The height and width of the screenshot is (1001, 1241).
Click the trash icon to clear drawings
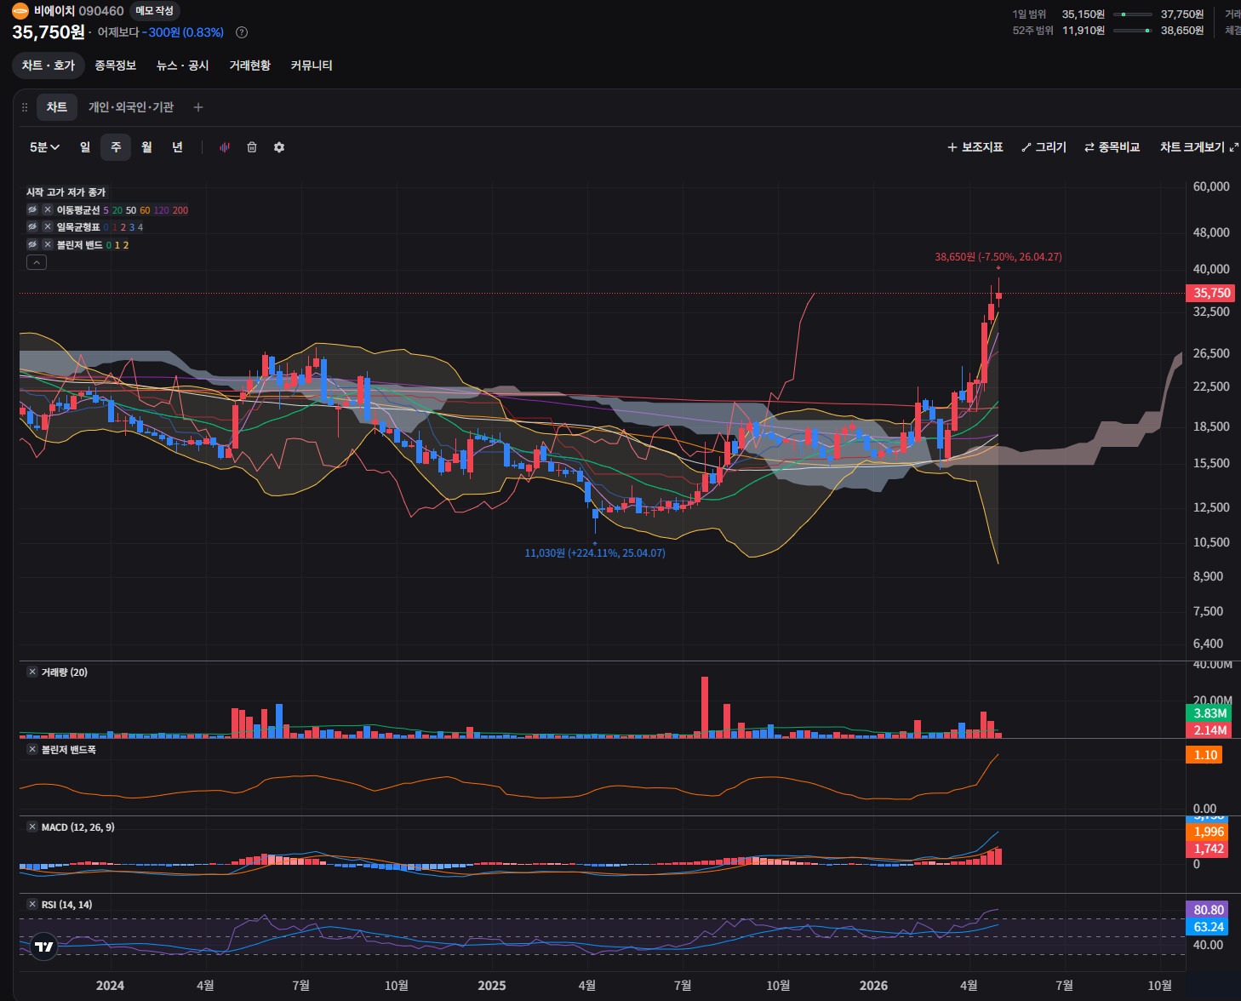coord(252,147)
